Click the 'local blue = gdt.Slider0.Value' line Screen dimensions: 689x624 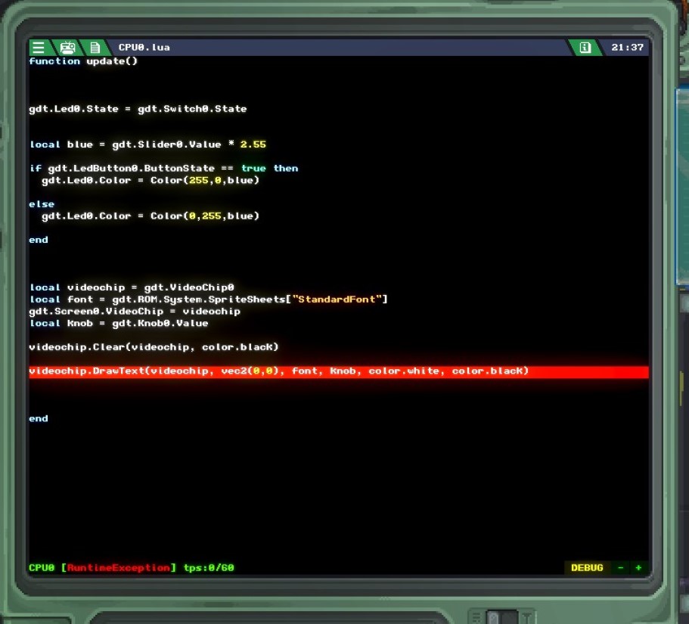click(147, 144)
